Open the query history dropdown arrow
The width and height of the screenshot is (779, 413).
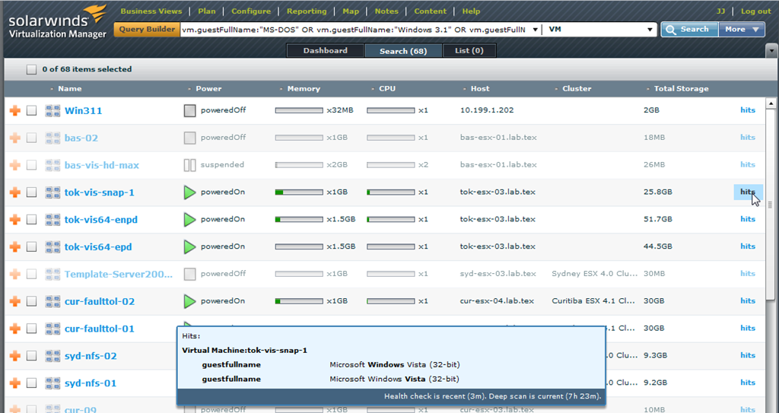click(535, 30)
